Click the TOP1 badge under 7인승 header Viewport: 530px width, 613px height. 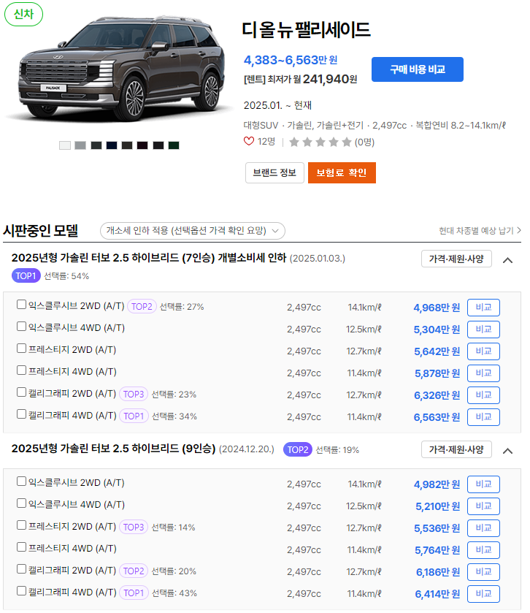[26, 276]
